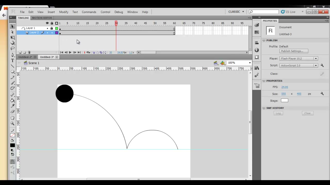Activate the Eraser tool
Image resolution: width=330 pixels, height=185 pixels.
point(12,112)
